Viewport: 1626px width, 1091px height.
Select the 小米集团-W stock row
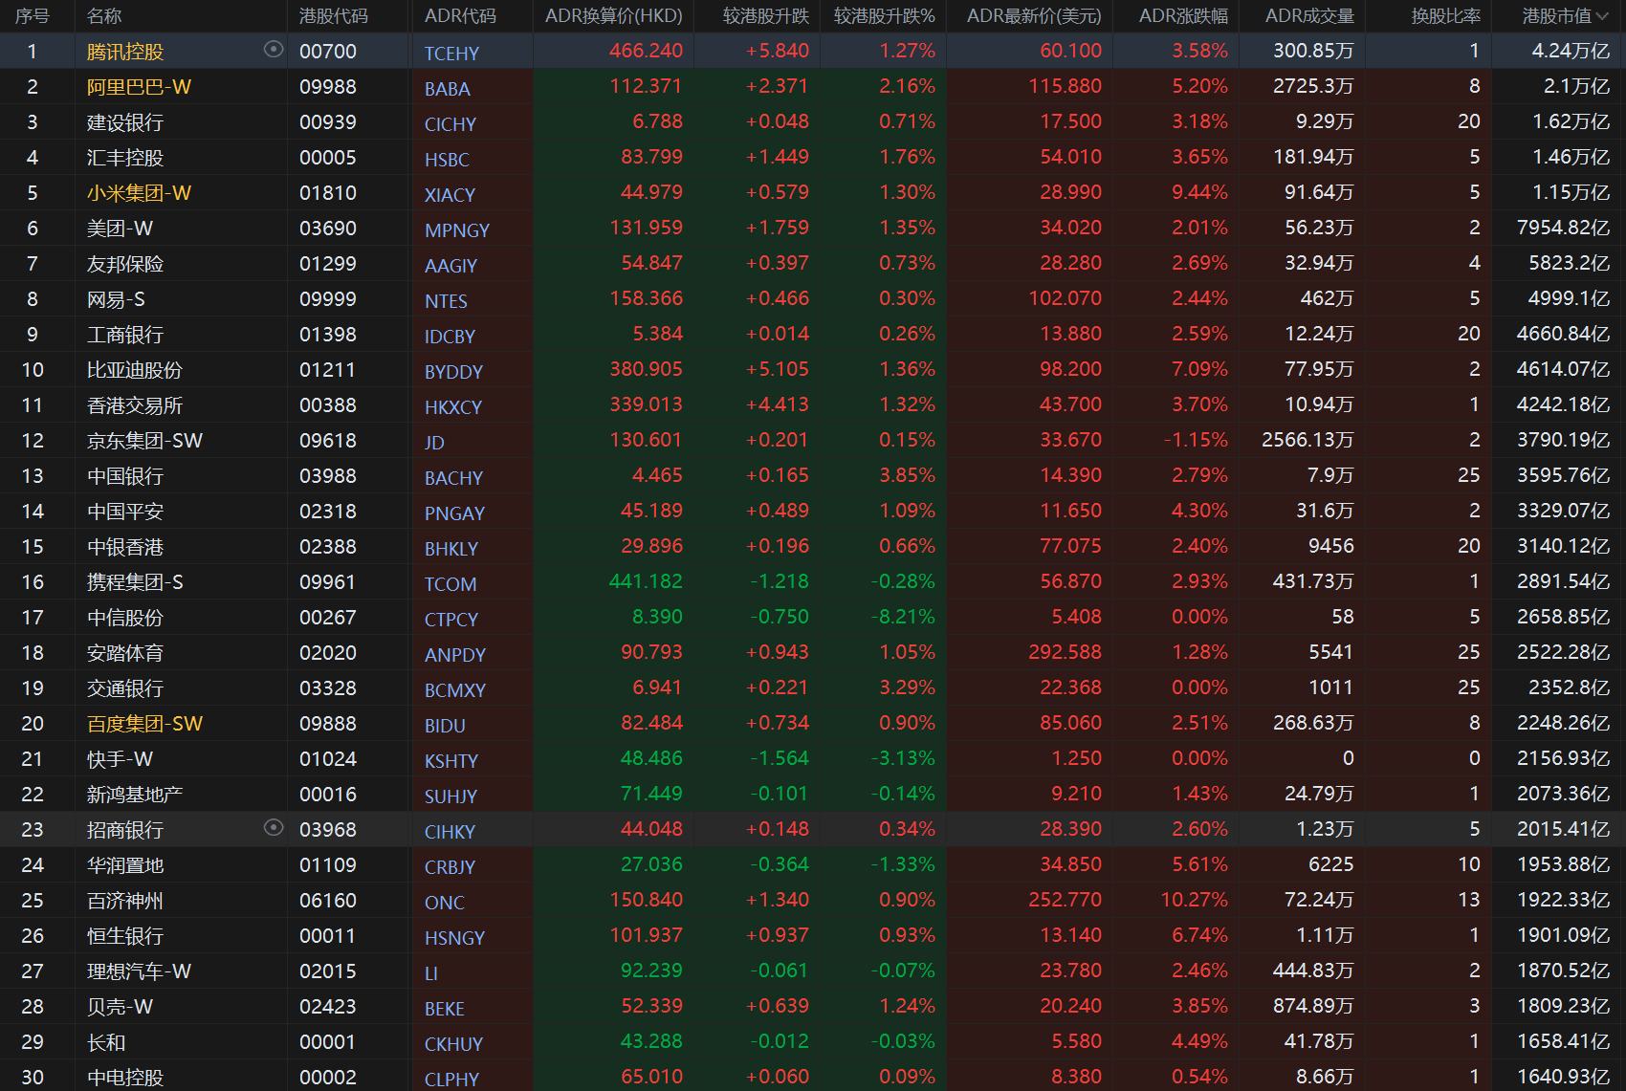813,193
